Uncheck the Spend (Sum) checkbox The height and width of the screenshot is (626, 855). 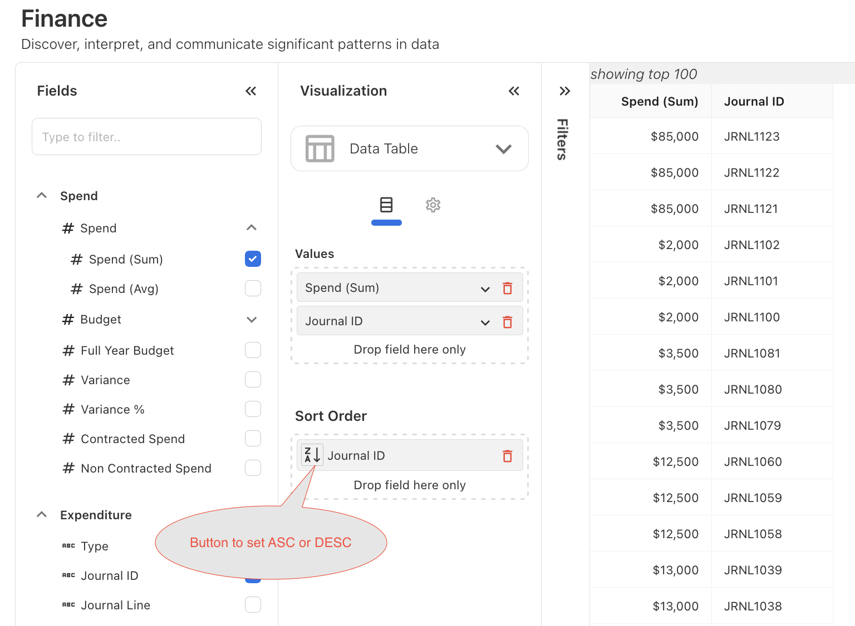[253, 259]
